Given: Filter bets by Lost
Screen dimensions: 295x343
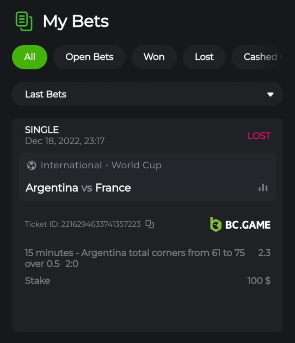Looking at the screenshot, I should coord(204,57).
